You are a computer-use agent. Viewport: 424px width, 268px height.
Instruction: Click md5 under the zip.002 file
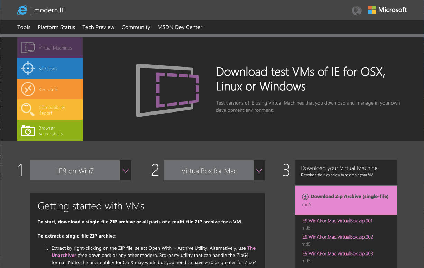306,244
